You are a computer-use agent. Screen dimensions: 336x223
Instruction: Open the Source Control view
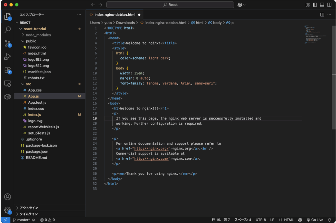(x=8, y=43)
